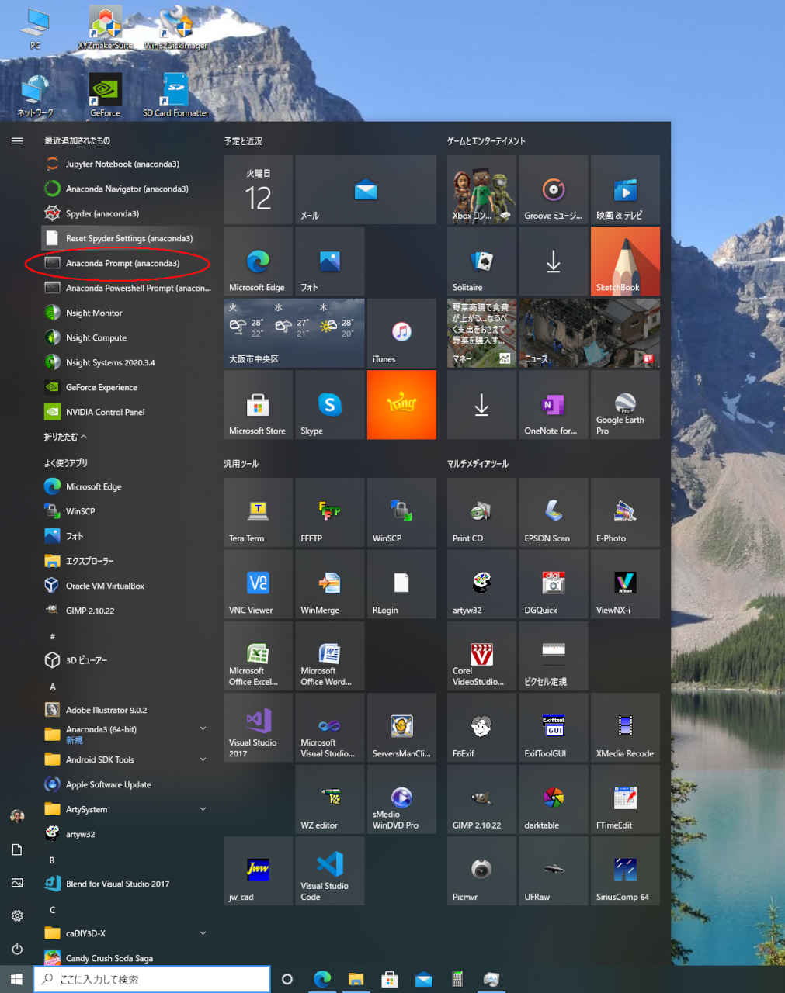Launch Corel VideoStudio tile
The height and width of the screenshot is (993, 785).
pyautogui.click(x=482, y=656)
